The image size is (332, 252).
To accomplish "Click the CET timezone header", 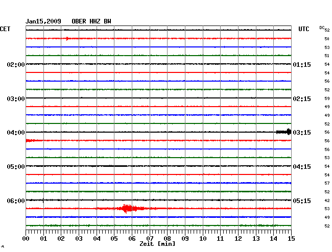I will (x=5, y=29).
